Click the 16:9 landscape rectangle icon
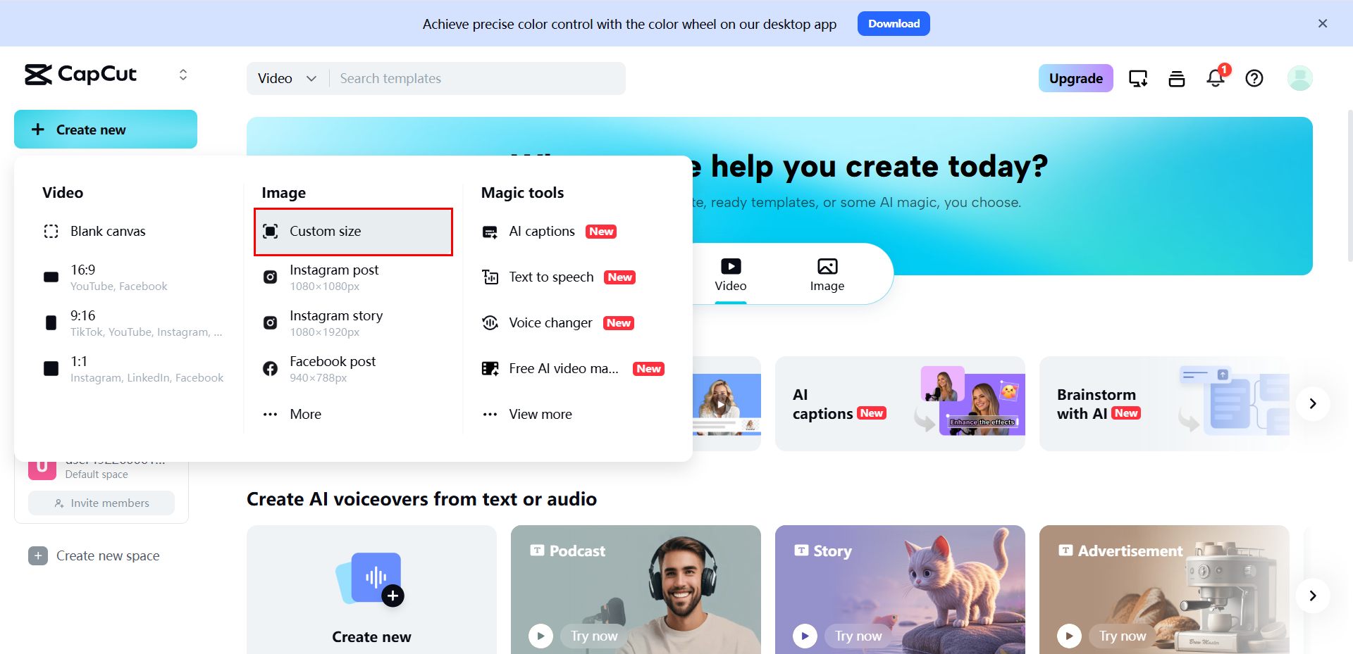This screenshot has height=654, width=1353. (51, 277)
